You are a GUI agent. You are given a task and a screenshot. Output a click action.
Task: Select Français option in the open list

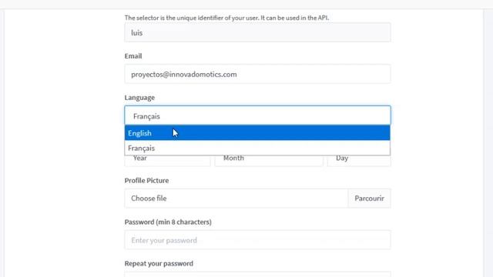(x=257, y=148)
